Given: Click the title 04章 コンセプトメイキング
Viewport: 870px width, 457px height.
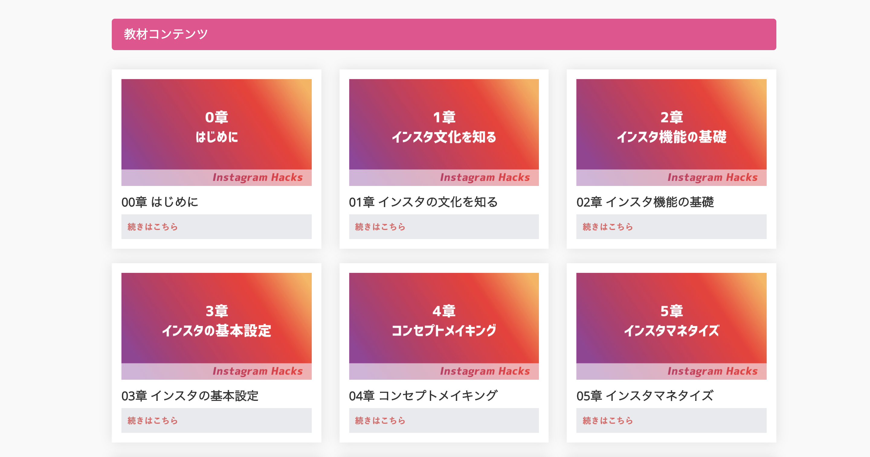Looking at the screenshot, I should pyautogui.click(x=423, y=395).
